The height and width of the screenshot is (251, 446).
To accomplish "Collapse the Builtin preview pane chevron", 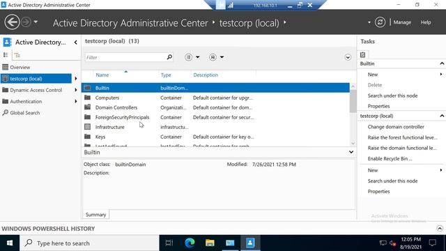I will tap(351, 152).
